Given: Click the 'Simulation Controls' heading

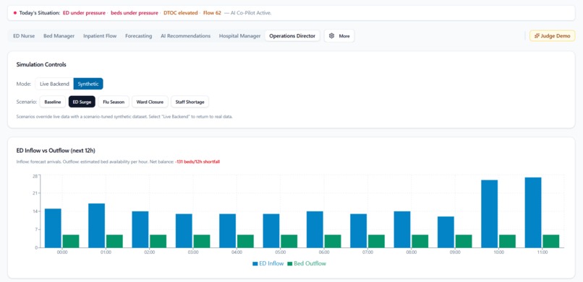Looking at the screenshot, I should point(41,64).
